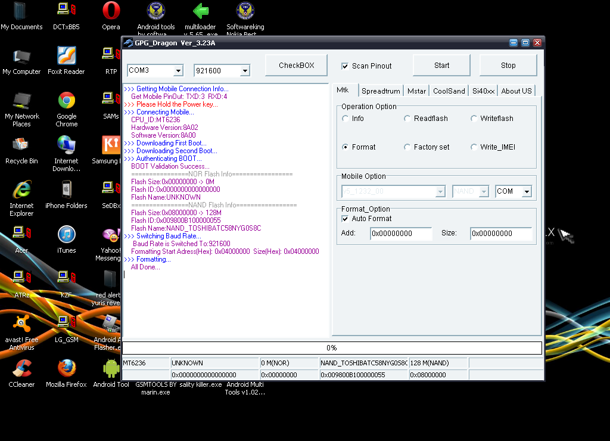The height and width of the screenshot is (441, 610).
Task: Open the iTunes desktop icon
Action: (67, 235)
